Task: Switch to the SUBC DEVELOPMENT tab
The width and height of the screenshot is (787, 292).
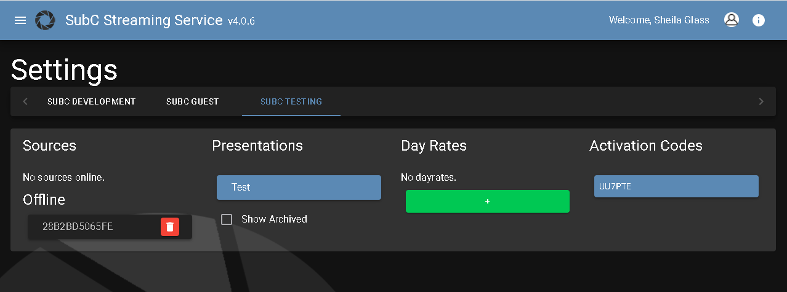Action: pyautogui.click(x=91, y=101)
